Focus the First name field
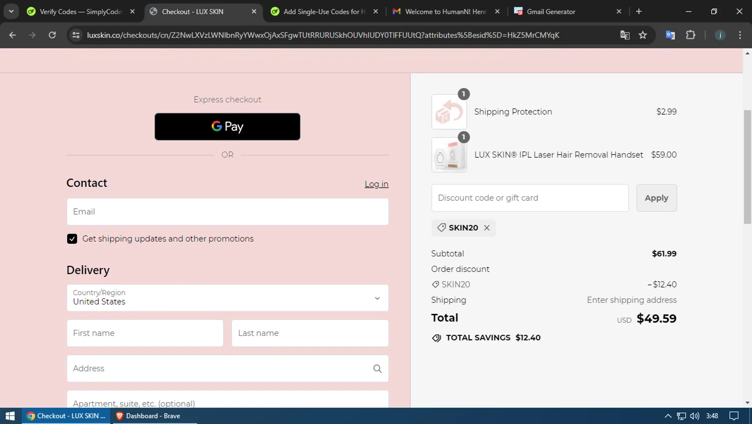 pos(145,333)
